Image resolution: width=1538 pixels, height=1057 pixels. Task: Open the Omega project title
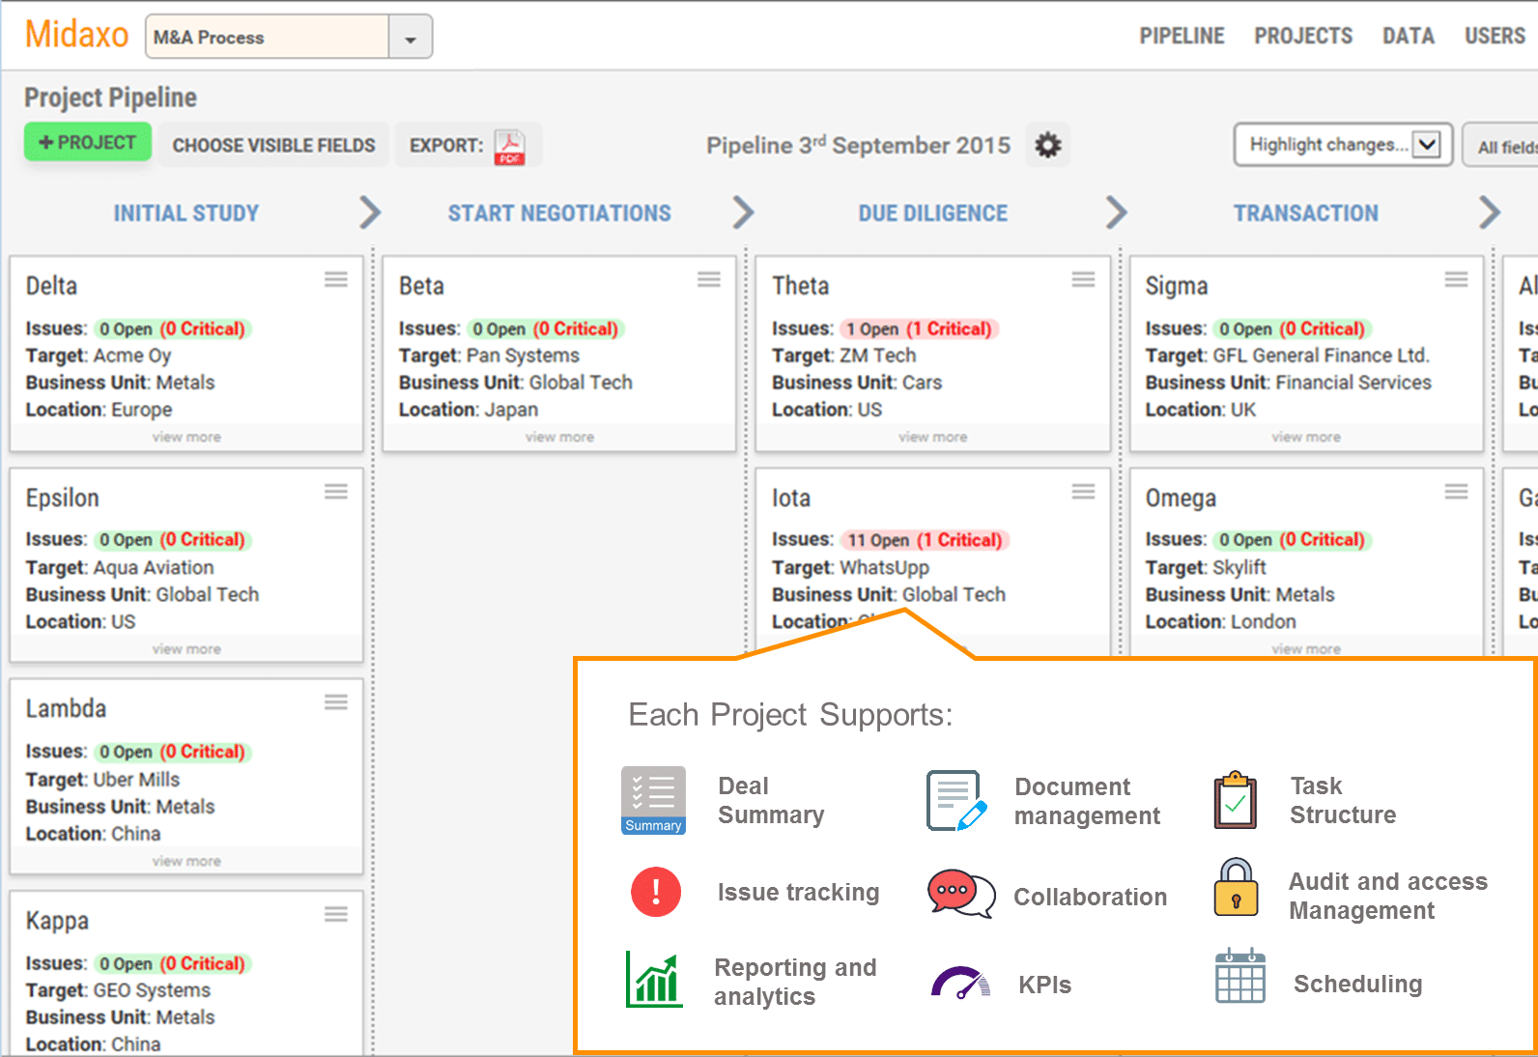pyautogui.click(x=1181, y=499)
